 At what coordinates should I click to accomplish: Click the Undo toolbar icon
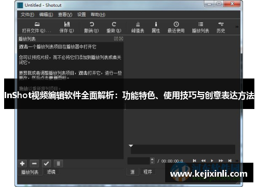(x=91, y=24)
